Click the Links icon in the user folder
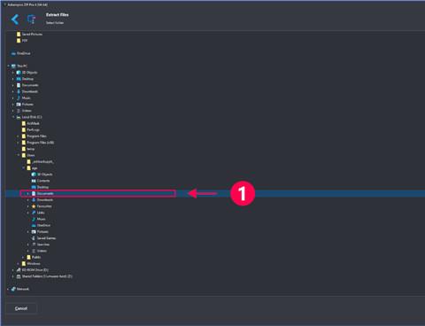The width and height of the screenshot is (425, 326). click(34, 213)
